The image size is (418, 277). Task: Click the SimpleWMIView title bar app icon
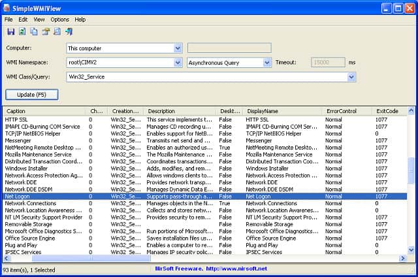point(7,8)
